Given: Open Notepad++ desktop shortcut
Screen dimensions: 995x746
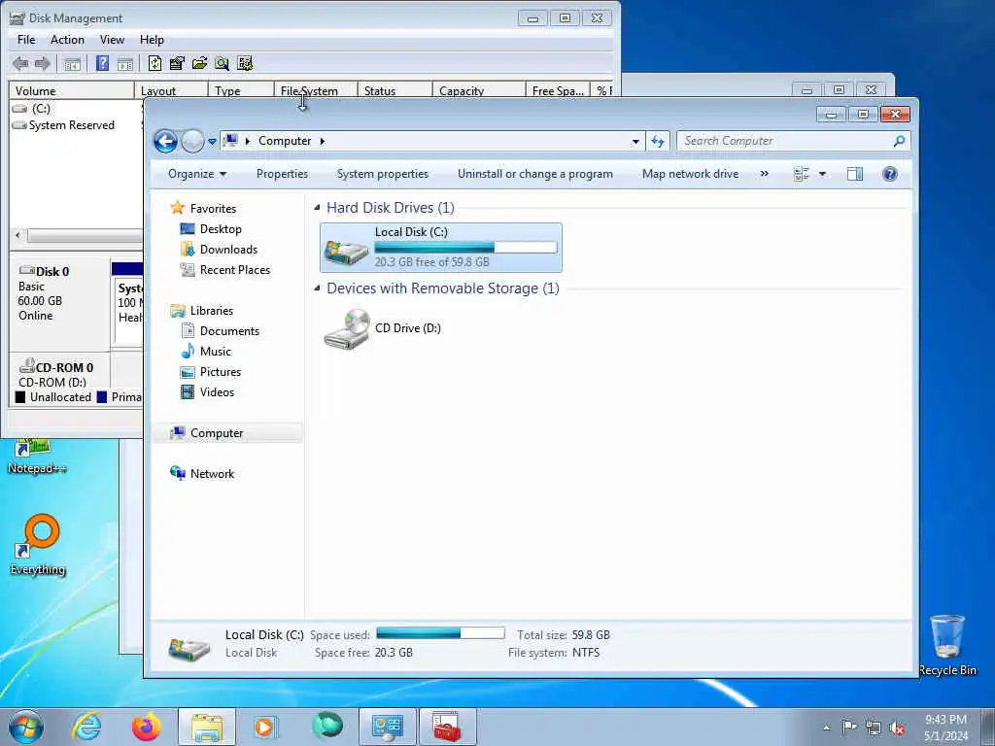Looking at the screenshot, I should (37, 457).
